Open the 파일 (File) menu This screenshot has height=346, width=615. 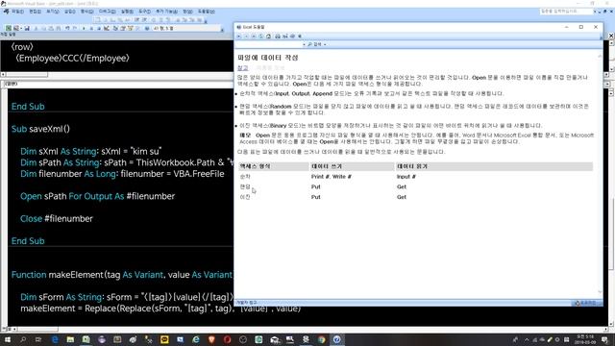coord(17,12)
